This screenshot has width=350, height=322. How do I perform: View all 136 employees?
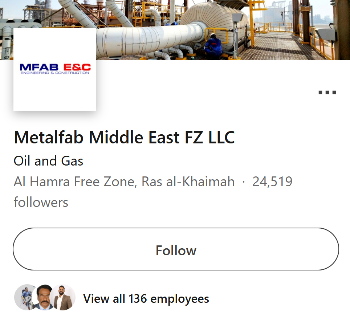click(x=146, y=298)
